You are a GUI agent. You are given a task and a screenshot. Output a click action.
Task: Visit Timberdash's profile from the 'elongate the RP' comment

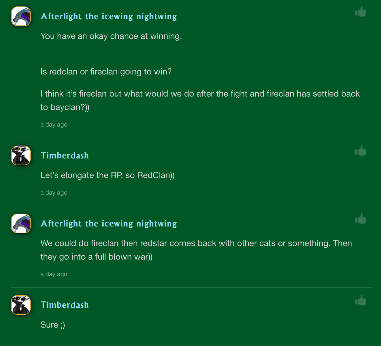pyautogui.click(x=65, y=155)
